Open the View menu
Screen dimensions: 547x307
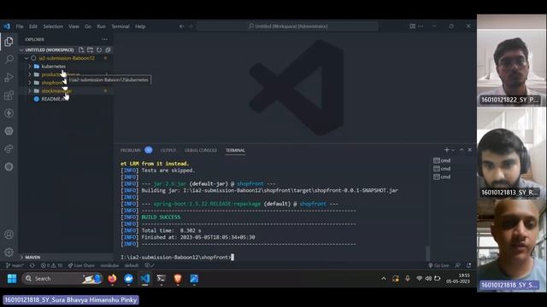(x=74, y=26)
